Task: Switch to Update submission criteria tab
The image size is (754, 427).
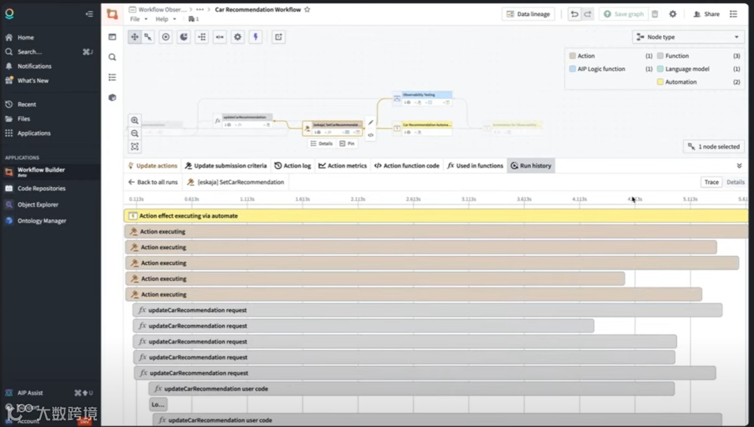Action: click(x=226, y=166)
